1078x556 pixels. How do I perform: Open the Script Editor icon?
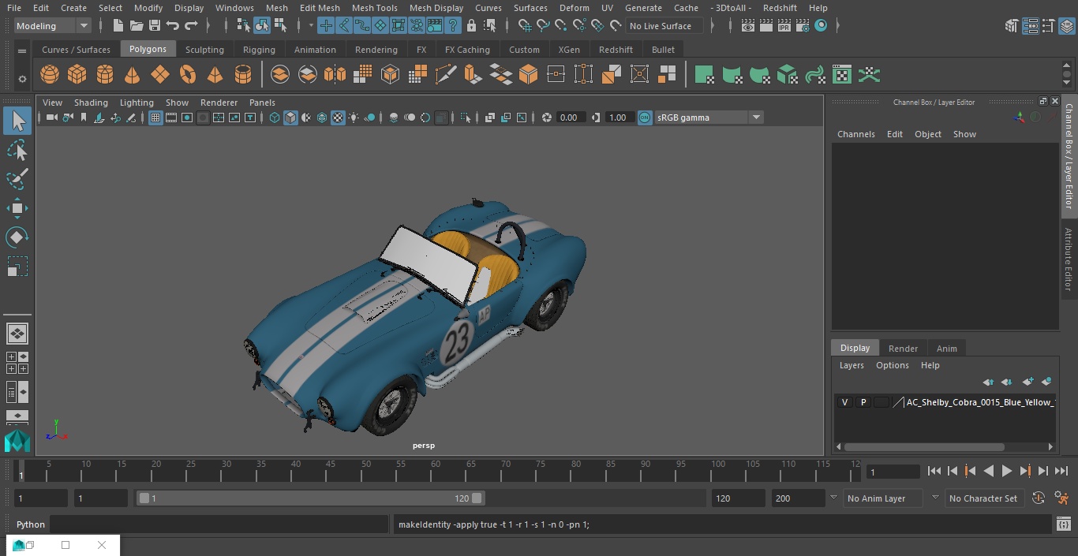pyautogui.click(x=1063, y=524)
